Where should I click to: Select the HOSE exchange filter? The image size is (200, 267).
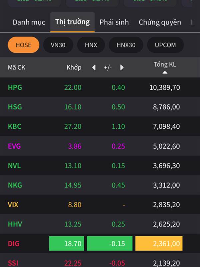coord(23,45)
